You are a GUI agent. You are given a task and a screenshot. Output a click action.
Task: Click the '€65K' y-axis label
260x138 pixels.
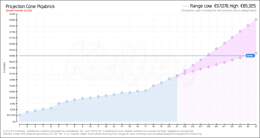point(13,44)
